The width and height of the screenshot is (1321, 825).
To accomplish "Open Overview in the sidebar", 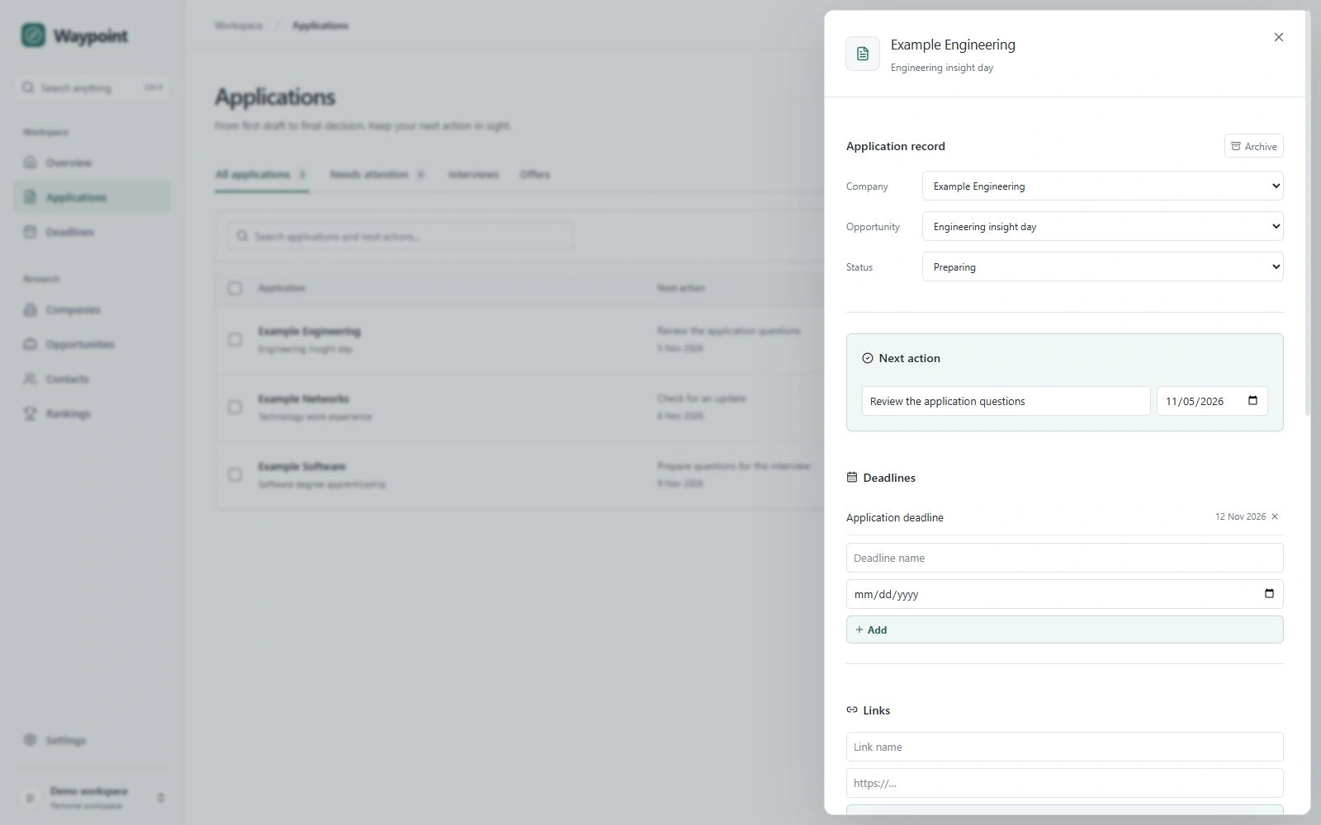I will click(92, 163).
